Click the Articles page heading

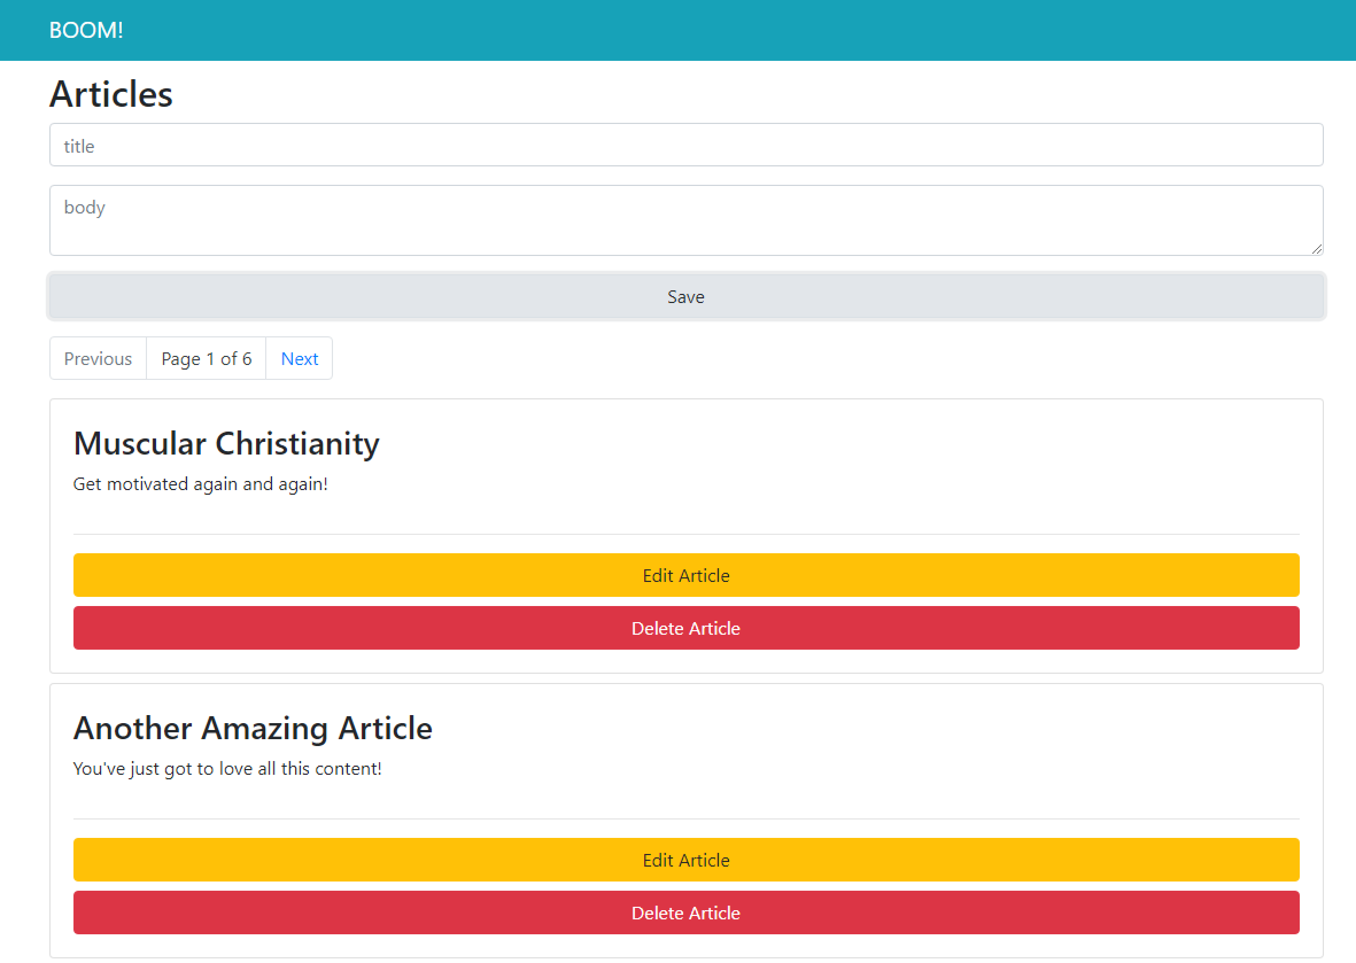pos(111,94)
